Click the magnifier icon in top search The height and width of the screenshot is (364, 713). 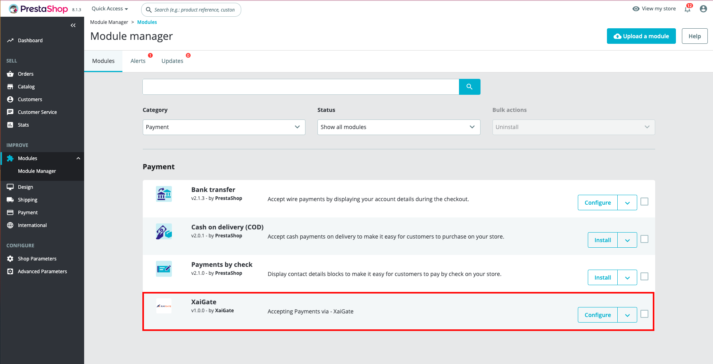pos(149,10)
